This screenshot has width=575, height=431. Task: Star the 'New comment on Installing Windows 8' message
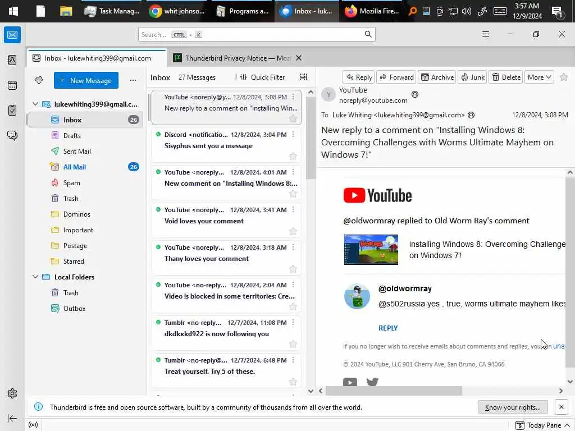293,194
